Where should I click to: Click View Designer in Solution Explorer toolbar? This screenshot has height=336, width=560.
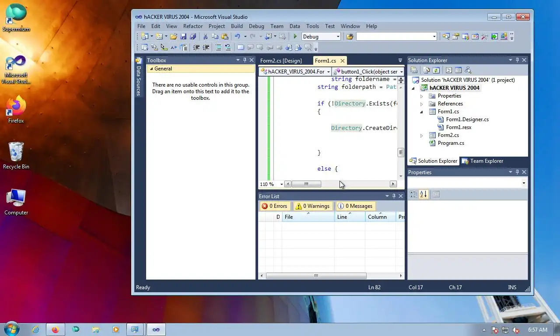458,70
